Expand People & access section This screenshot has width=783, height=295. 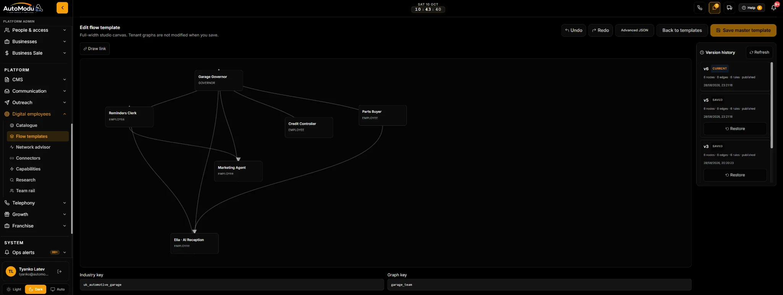point(35,30)
